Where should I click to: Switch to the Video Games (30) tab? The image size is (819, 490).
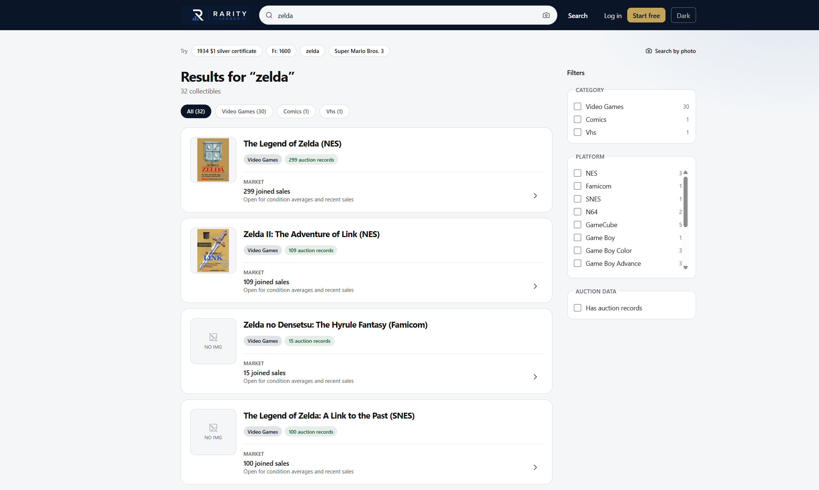pos(244,111)
